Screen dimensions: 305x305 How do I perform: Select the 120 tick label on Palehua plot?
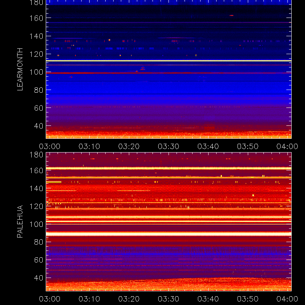(x=36, y=206)
